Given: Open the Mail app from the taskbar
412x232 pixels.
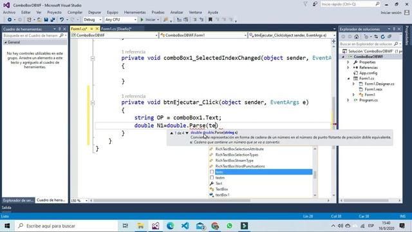Looking at the screenshot, I should [x=200, y=226].
